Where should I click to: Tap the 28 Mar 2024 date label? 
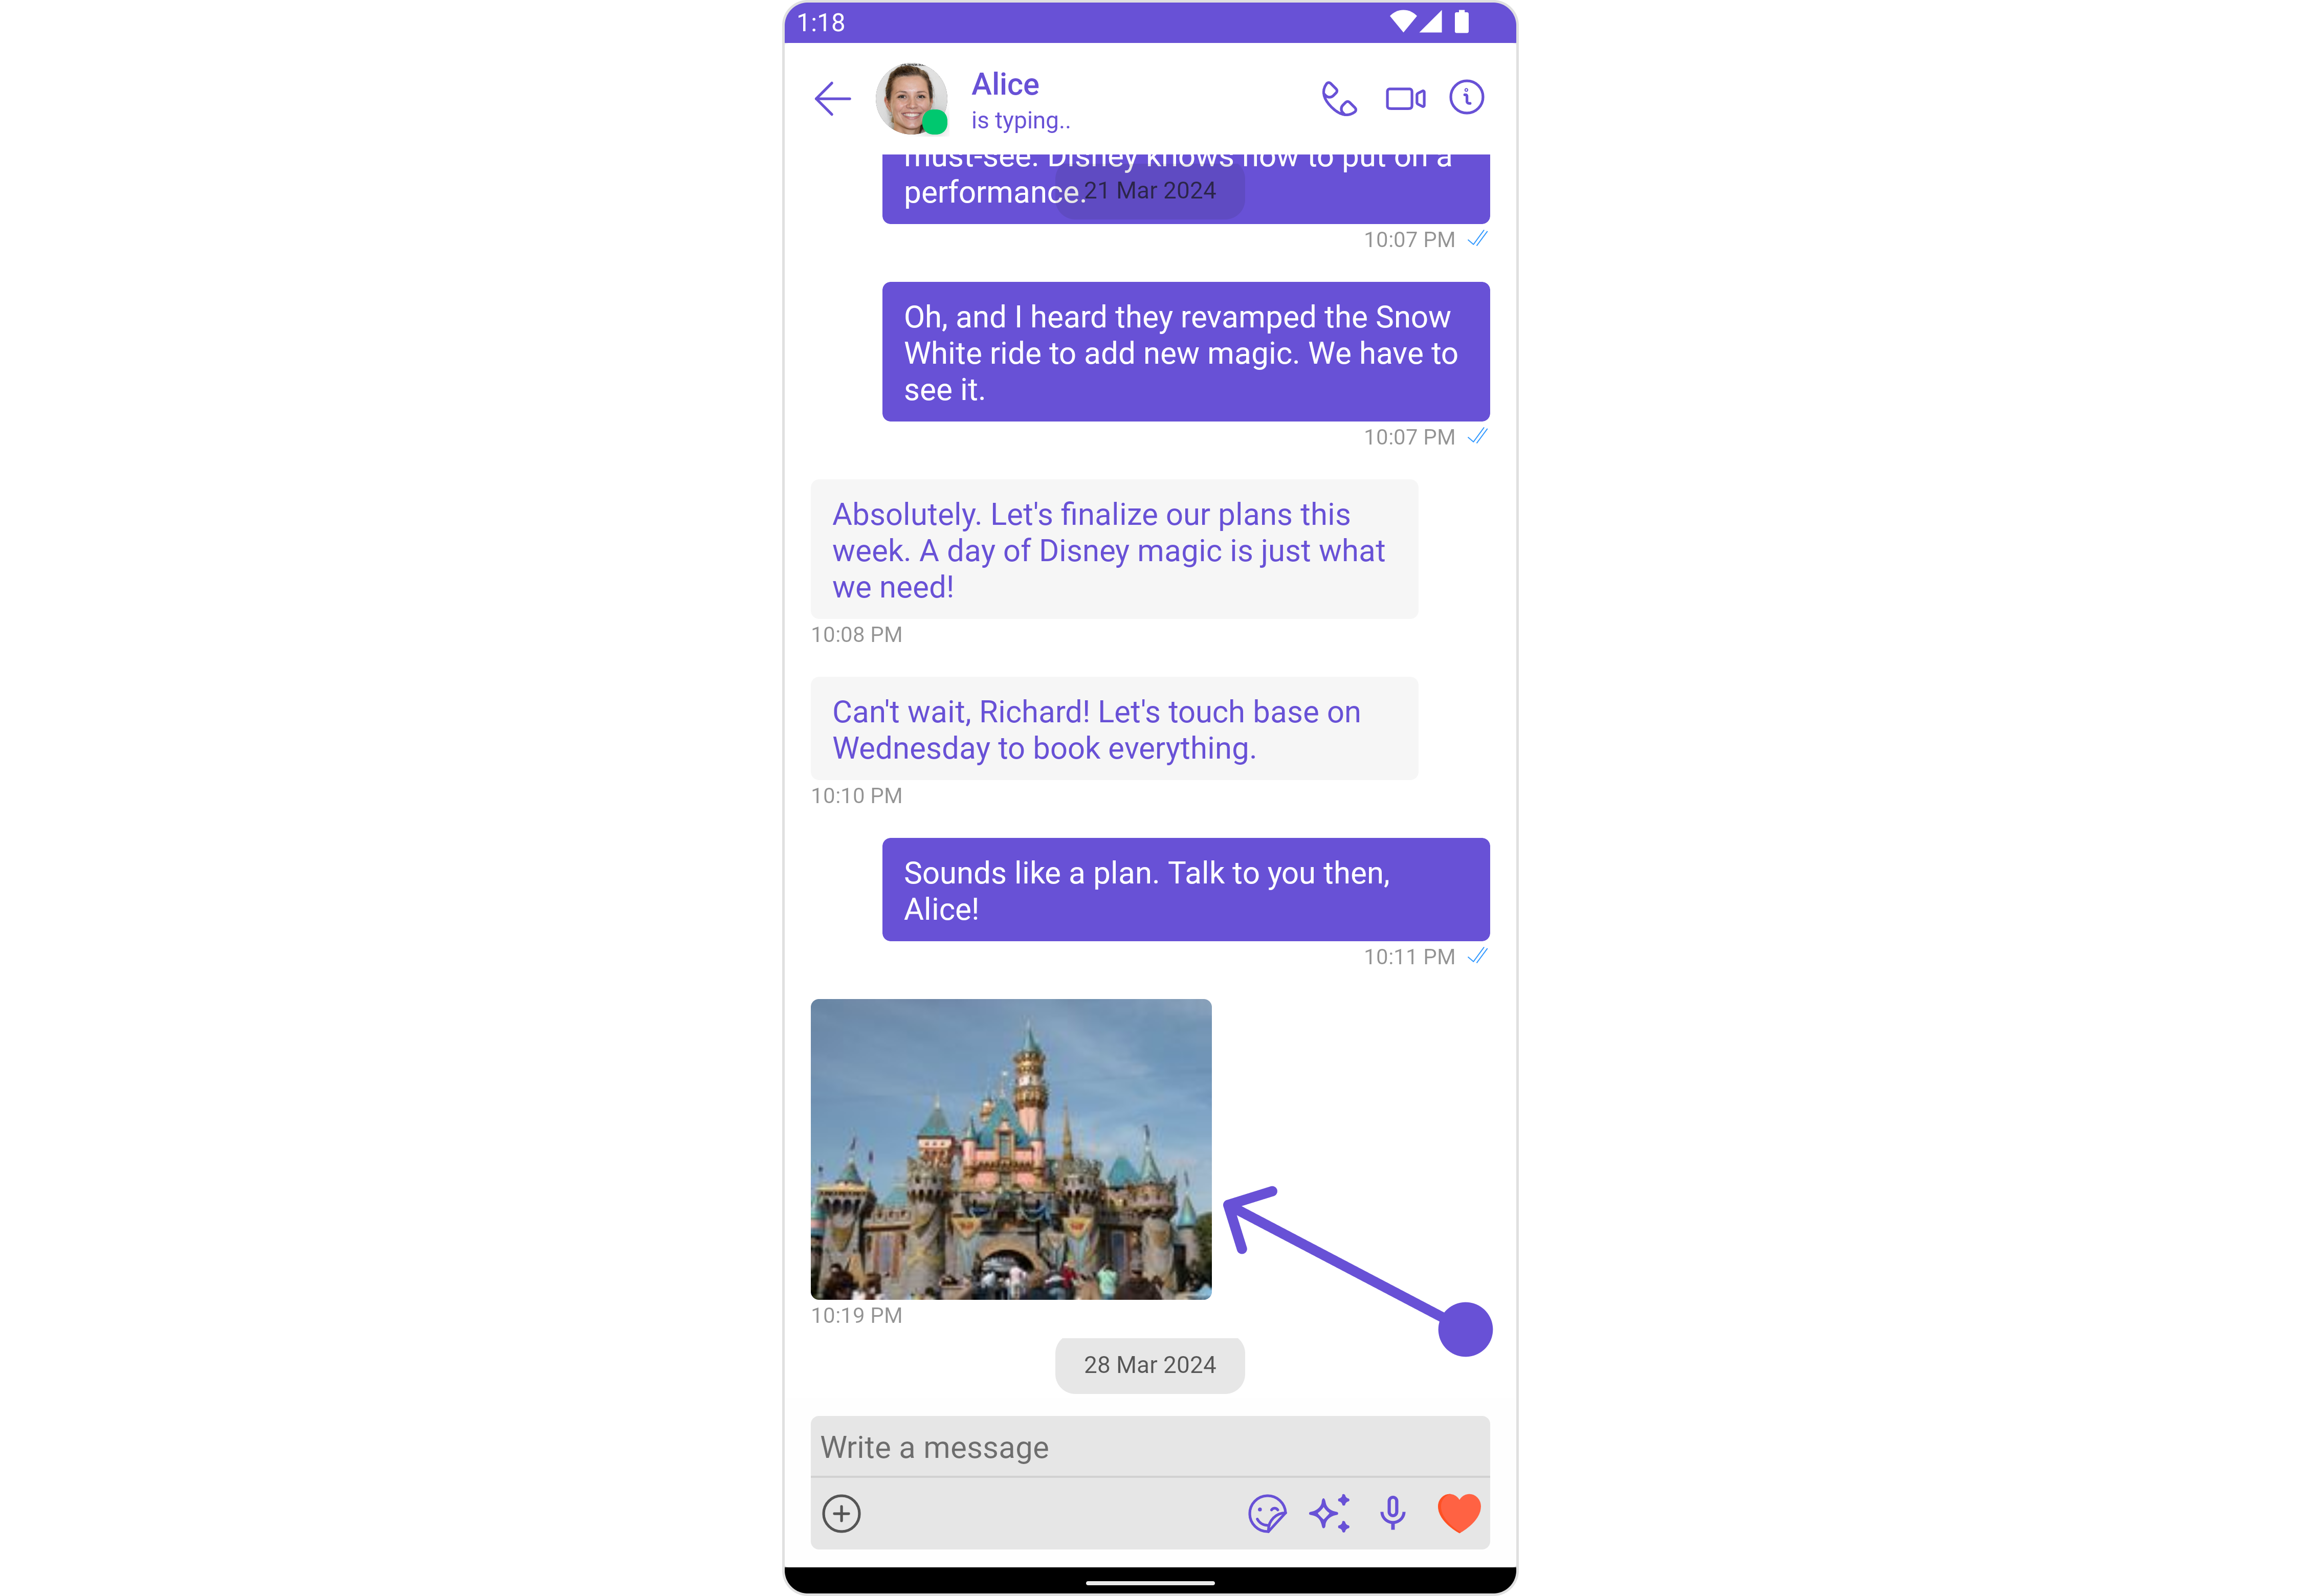click(1149, 1365)
